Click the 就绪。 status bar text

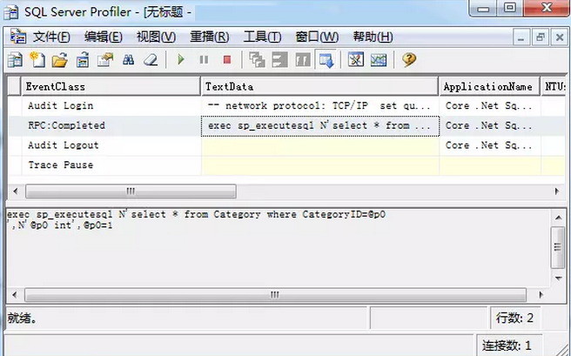pos(22,319)
